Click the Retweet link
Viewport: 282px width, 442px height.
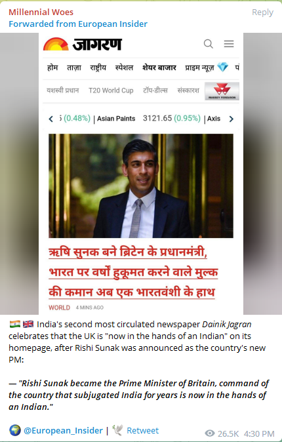143,430
